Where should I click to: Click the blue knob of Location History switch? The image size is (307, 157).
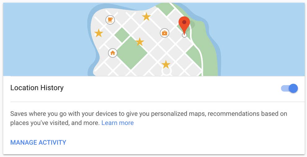pos(293,88)
